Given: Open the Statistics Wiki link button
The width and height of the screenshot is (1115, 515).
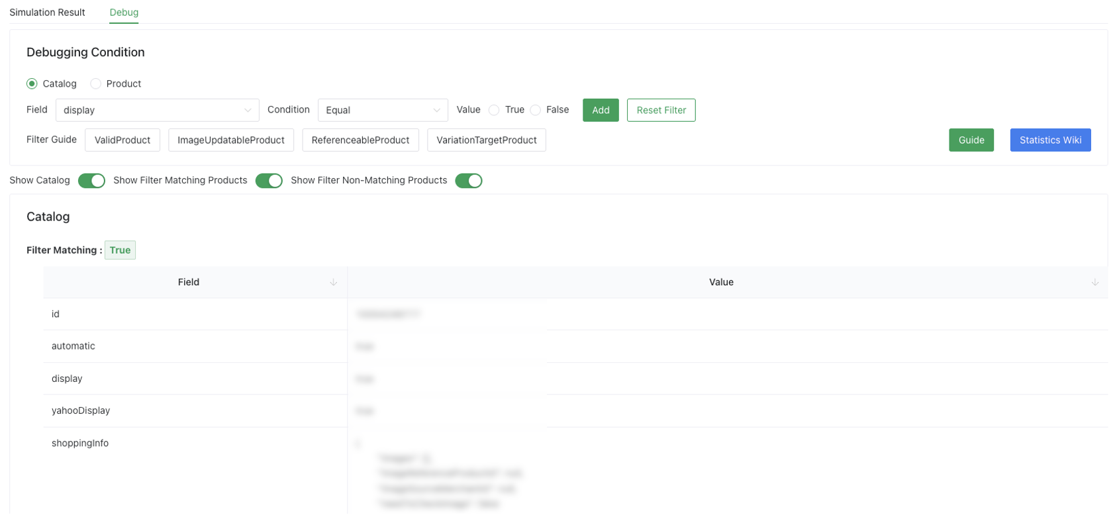Looking at the screenshot, I should (1049, 140).
